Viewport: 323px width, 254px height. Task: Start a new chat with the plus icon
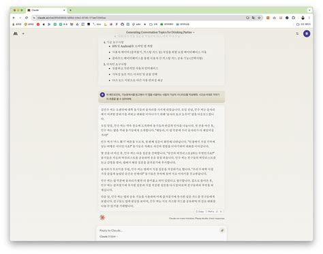pyautogui.click(x=23, y=33)
